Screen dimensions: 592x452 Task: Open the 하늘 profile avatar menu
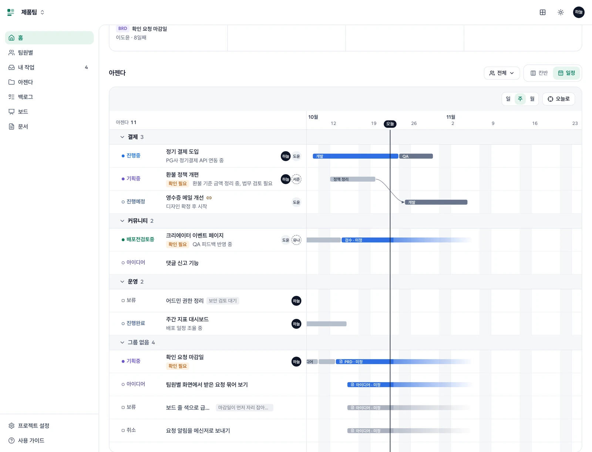579,12
